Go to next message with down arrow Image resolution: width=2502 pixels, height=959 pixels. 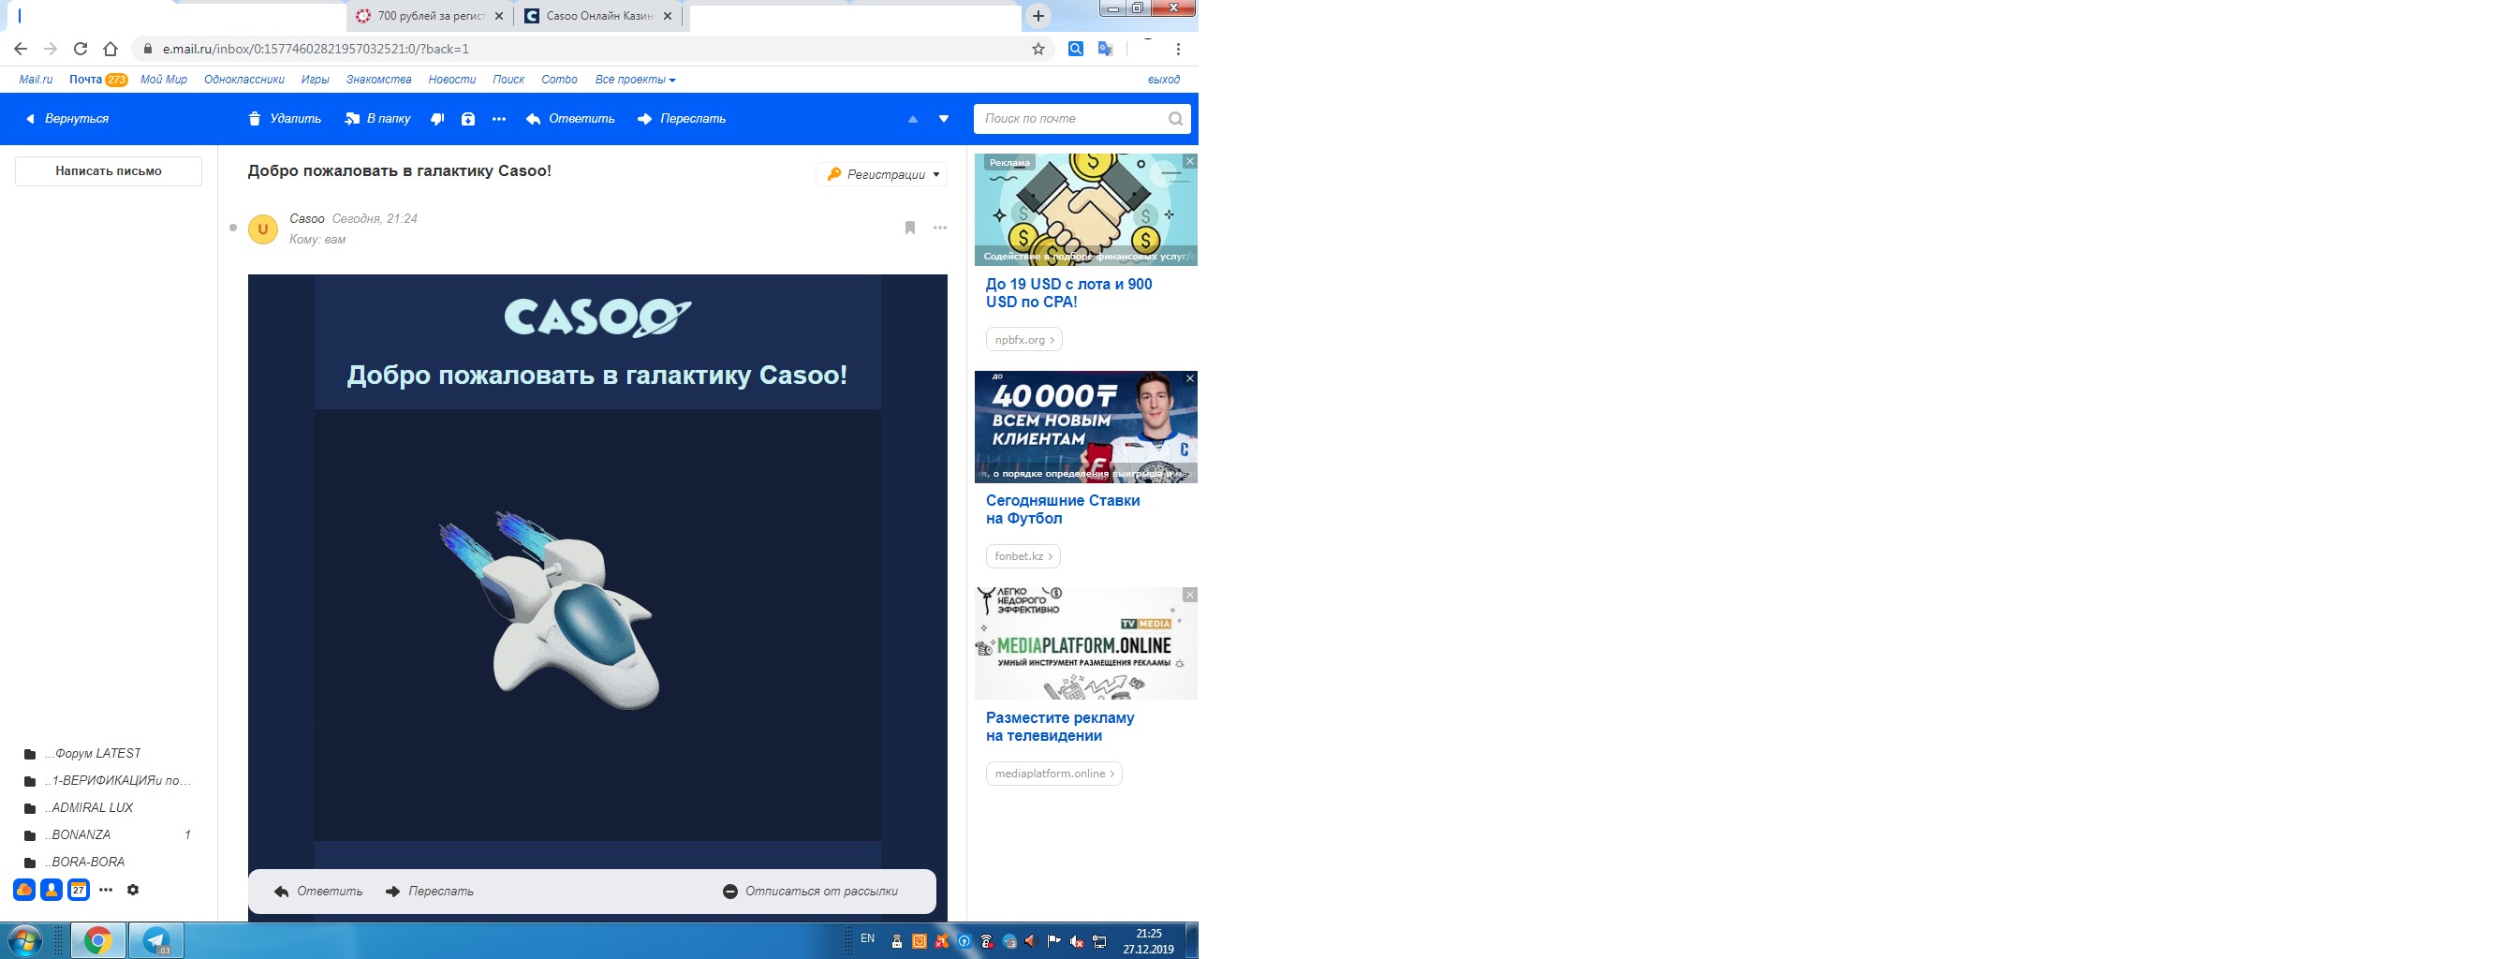click(943, 119)
